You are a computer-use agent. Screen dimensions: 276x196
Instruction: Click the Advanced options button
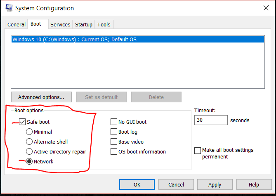(x=41, y=97)
